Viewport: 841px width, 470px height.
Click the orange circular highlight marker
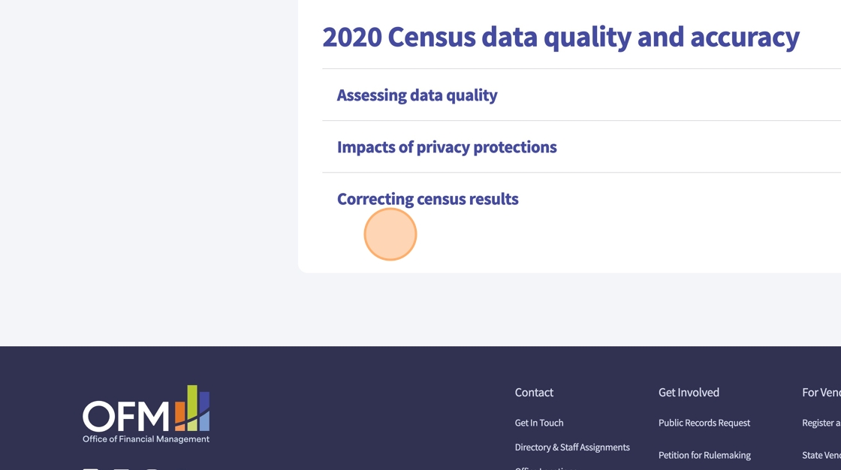click(390, 234)
